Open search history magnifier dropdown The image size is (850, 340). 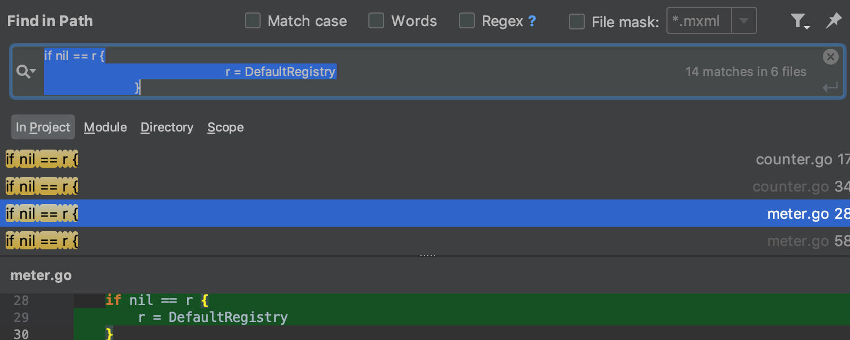(x=26, y=72)
